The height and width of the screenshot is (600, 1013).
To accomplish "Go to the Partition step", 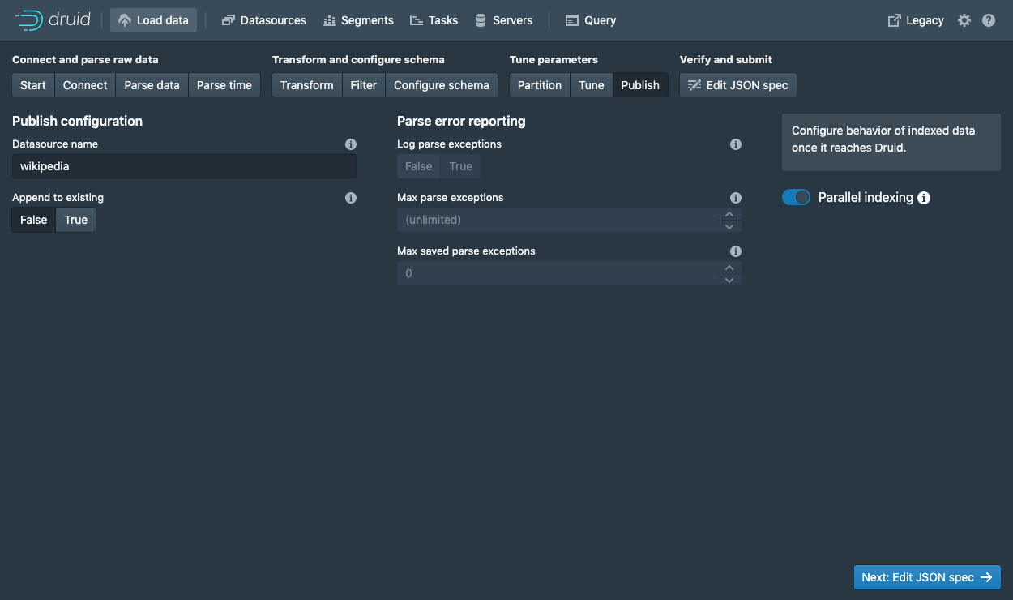I will click(540, 85).
